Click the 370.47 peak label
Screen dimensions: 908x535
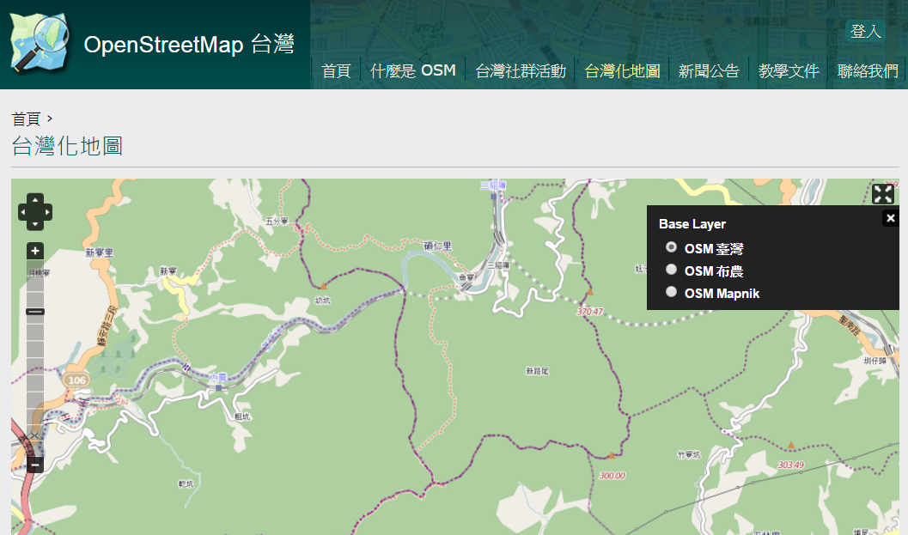click(590, 312)
